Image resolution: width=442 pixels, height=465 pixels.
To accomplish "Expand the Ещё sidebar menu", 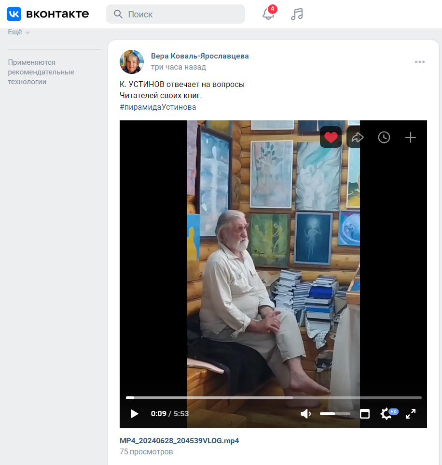I will click(19, 32).
